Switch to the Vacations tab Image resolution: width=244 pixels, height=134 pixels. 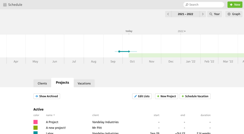click(x=84, y=83)
